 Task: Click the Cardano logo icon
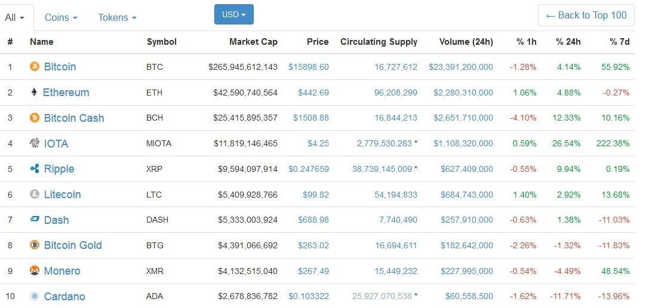click(x=35, y=296)
